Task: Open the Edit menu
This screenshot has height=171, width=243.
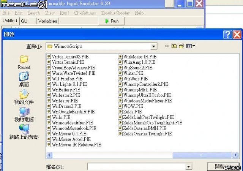Action: click(x=19, y=13)
